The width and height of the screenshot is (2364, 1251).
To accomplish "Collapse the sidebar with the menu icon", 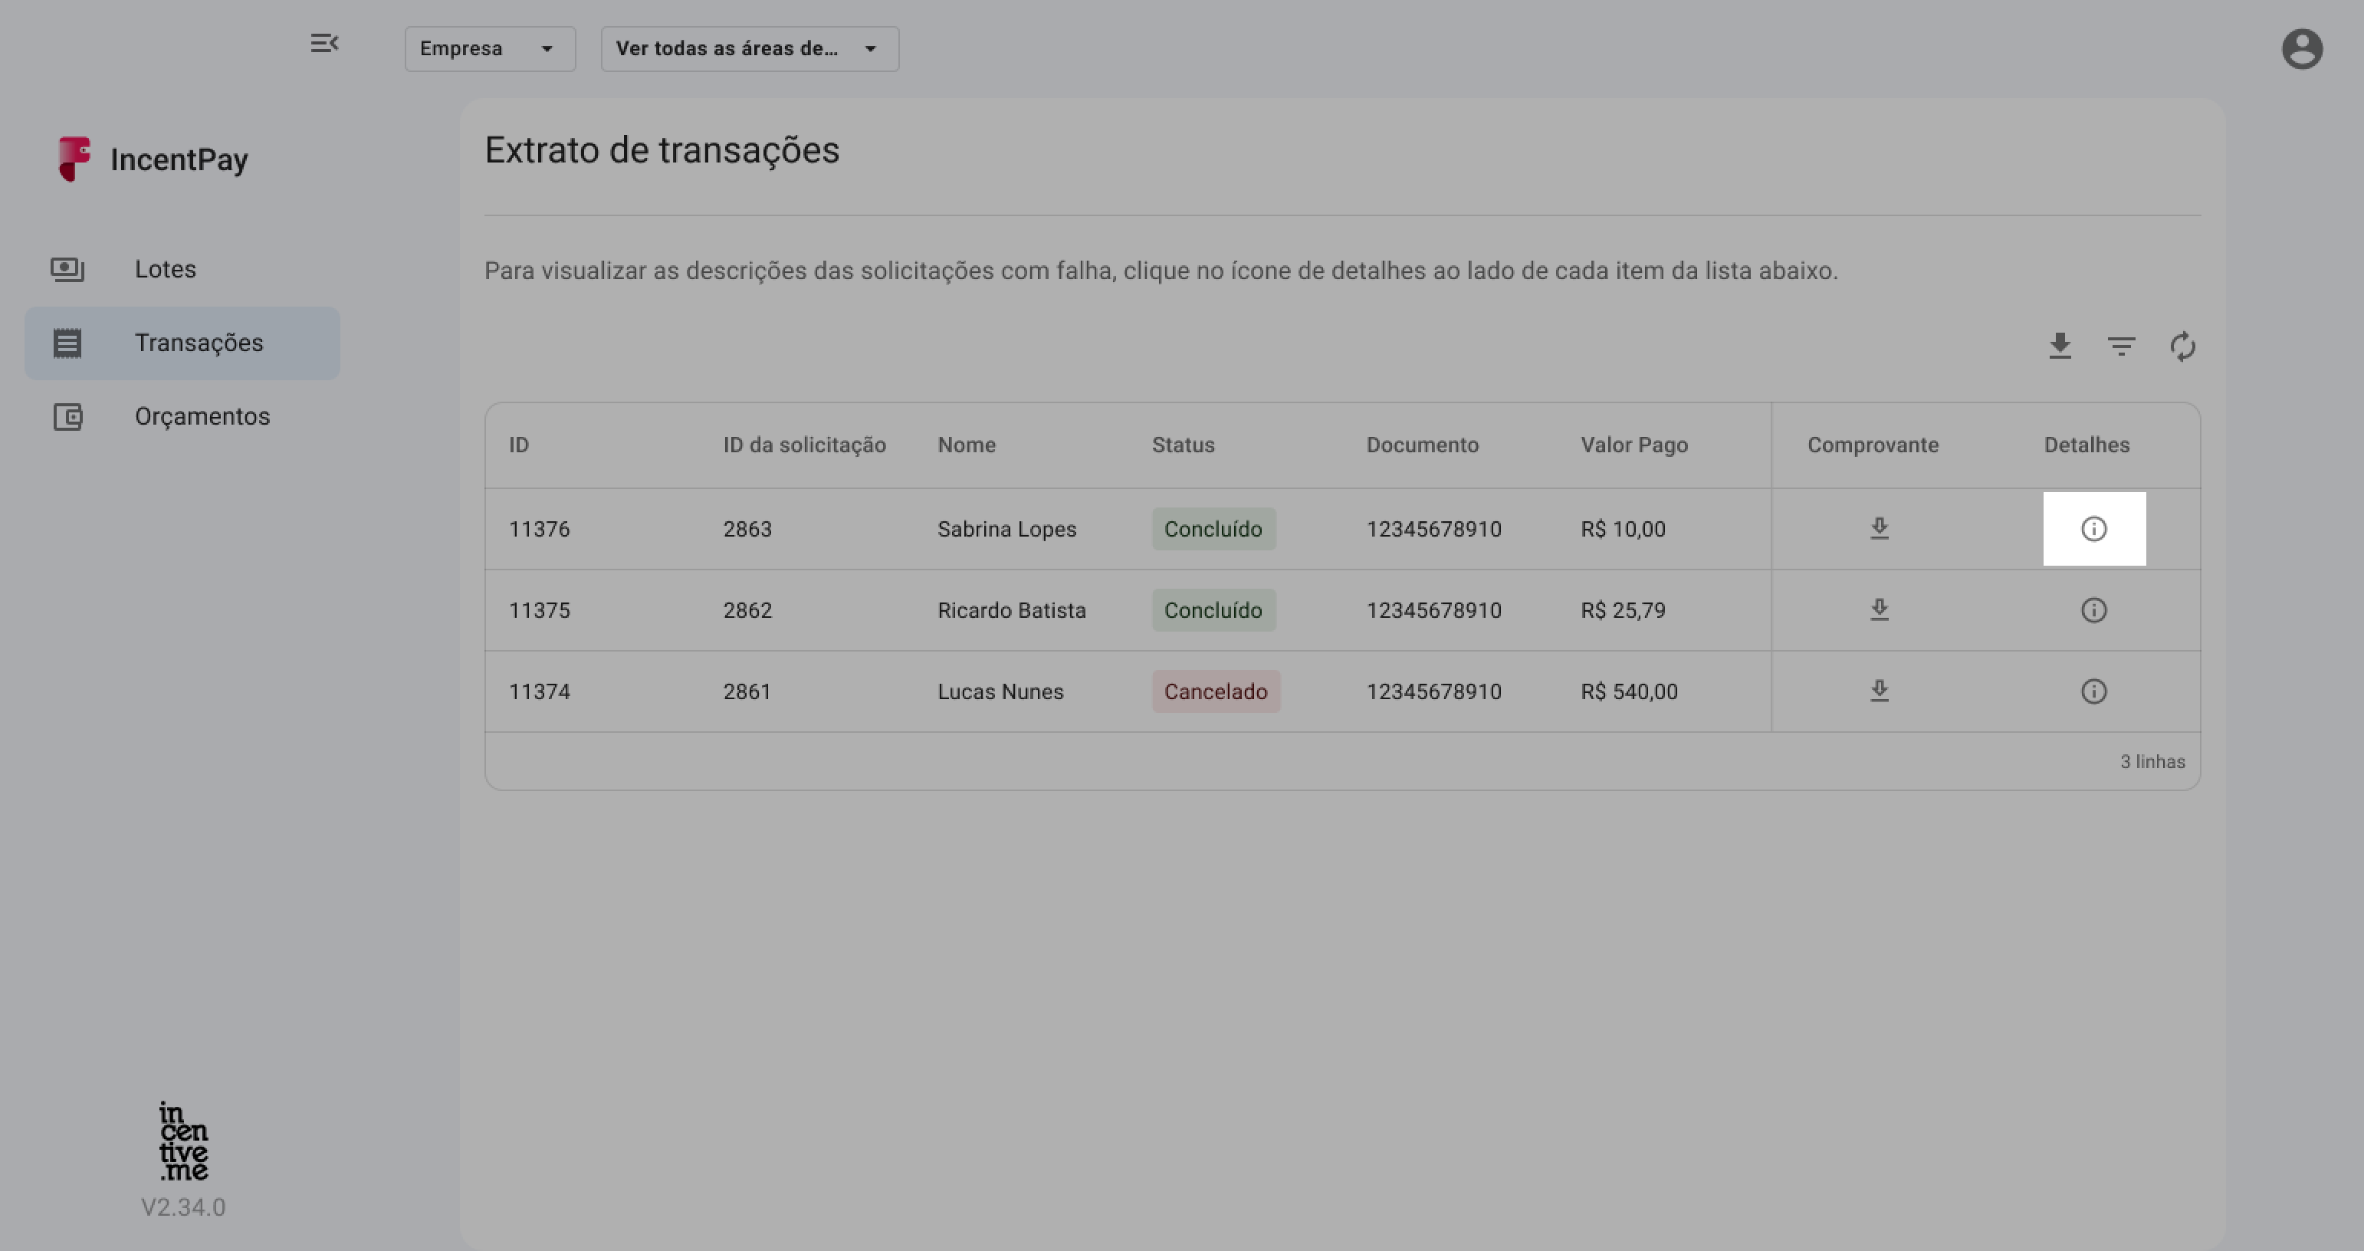I will (324, 43).
